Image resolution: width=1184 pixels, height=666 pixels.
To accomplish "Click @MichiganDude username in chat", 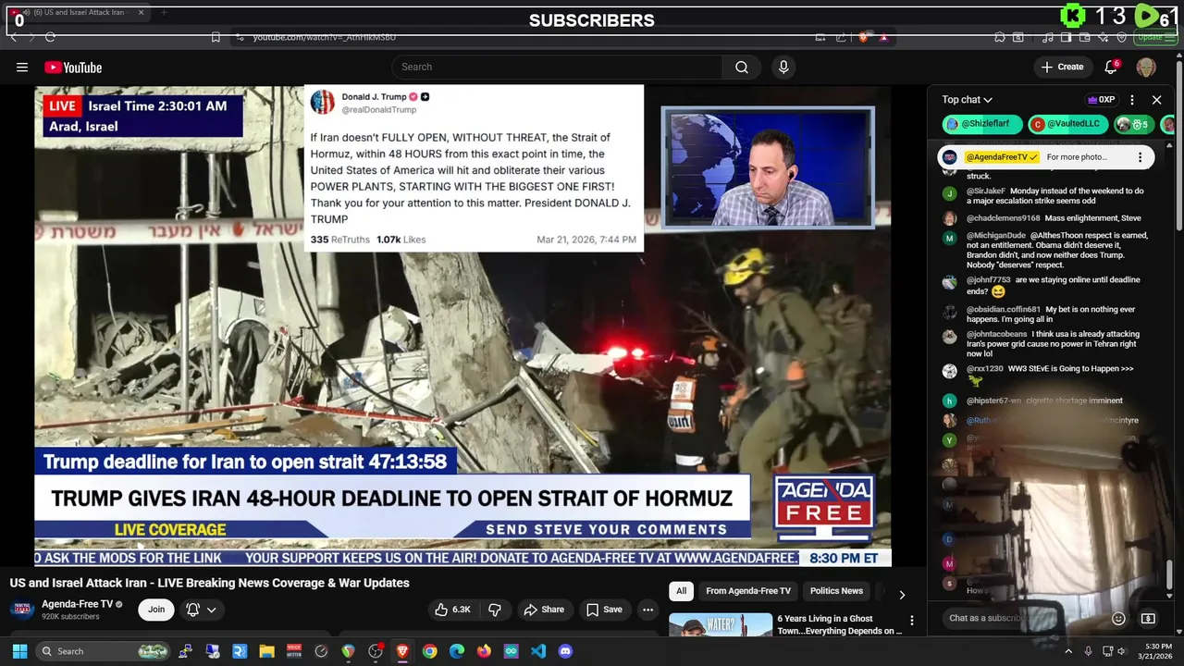I will point(995,236).
